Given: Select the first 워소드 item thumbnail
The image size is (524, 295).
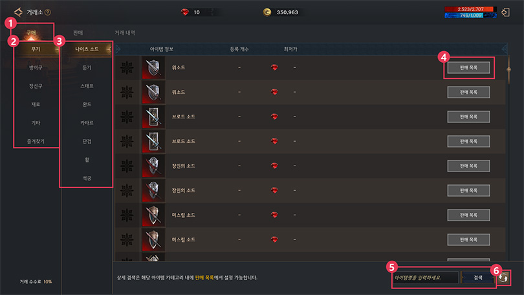Looking at the screenshot, I should 153,67.
